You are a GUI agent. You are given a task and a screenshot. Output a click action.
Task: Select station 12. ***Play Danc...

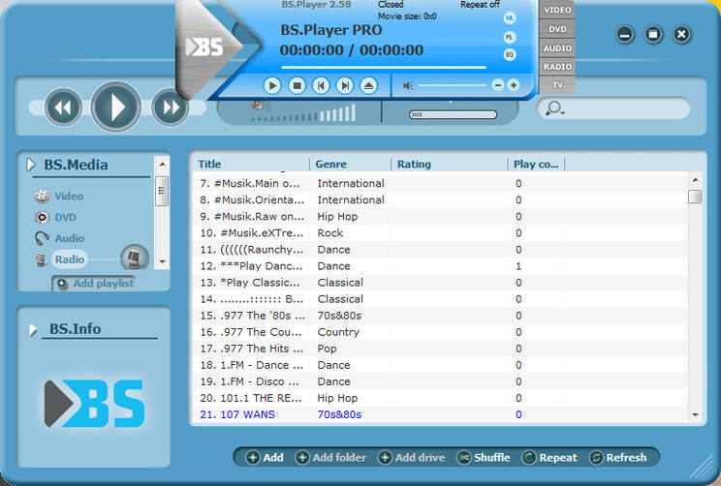click(x=440, y=266)
